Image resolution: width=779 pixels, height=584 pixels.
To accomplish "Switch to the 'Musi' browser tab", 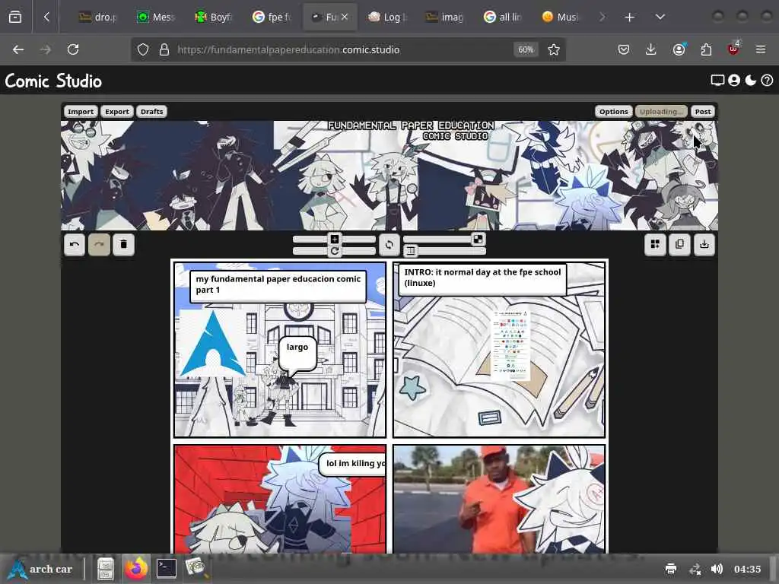I will (x=561, y=17).
